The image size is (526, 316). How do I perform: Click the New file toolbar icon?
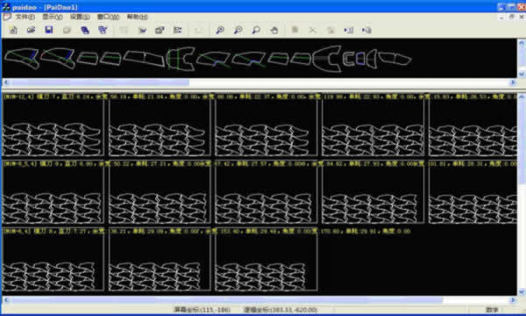[13, 30]
